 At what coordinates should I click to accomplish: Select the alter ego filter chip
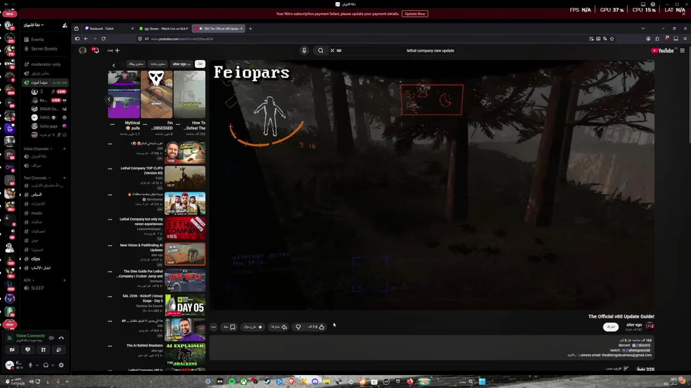coord(182,64)
